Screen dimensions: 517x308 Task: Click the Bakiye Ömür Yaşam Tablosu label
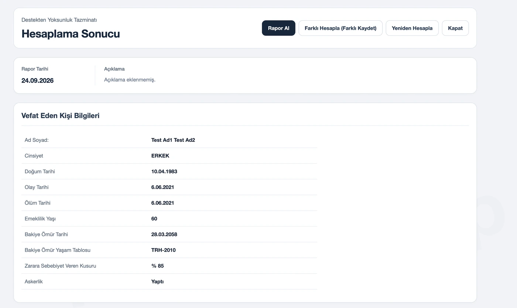(x=58, y=250)
